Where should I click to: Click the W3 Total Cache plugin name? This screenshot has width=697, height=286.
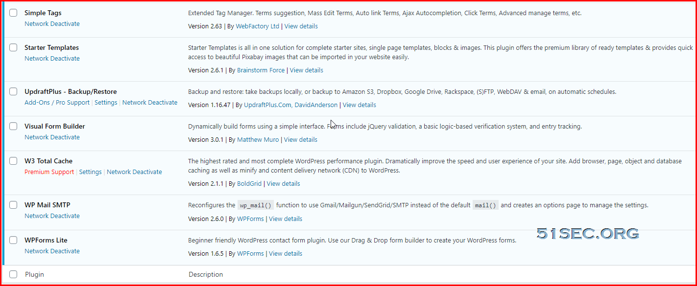pos(48,161)
